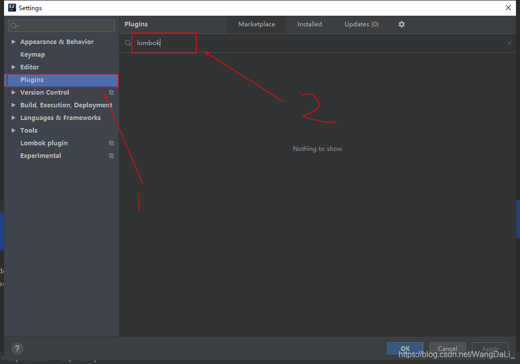Click the OK button
Screen dimensions: 520x364
click(x=405, y=348)
